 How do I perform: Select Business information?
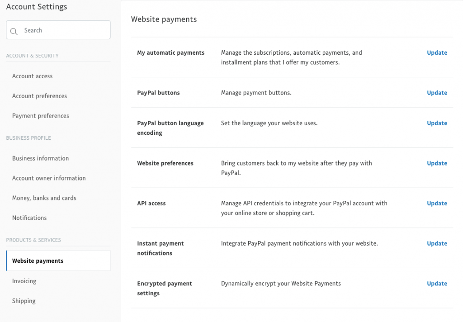pyautogui.click(x=40, y=158)
